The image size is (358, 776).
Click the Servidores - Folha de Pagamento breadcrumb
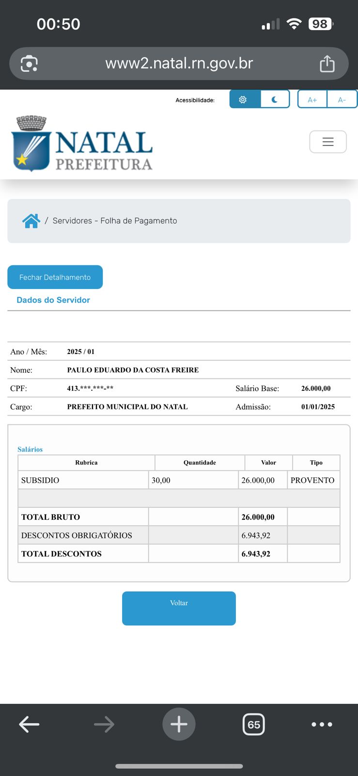click(x=115, y=221)
